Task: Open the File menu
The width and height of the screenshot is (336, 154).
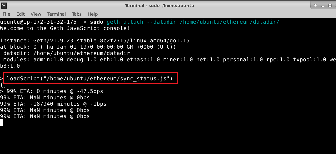Action: [6, 14]
